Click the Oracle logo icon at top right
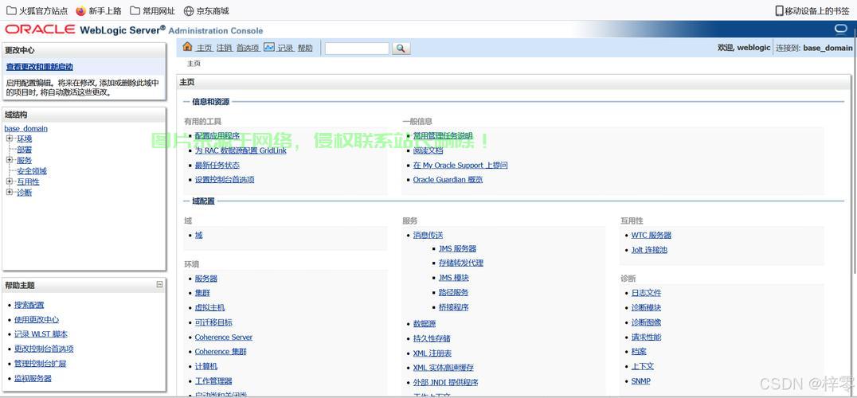The width and height of the screenshot is (857, 398). tap(840, 29)
